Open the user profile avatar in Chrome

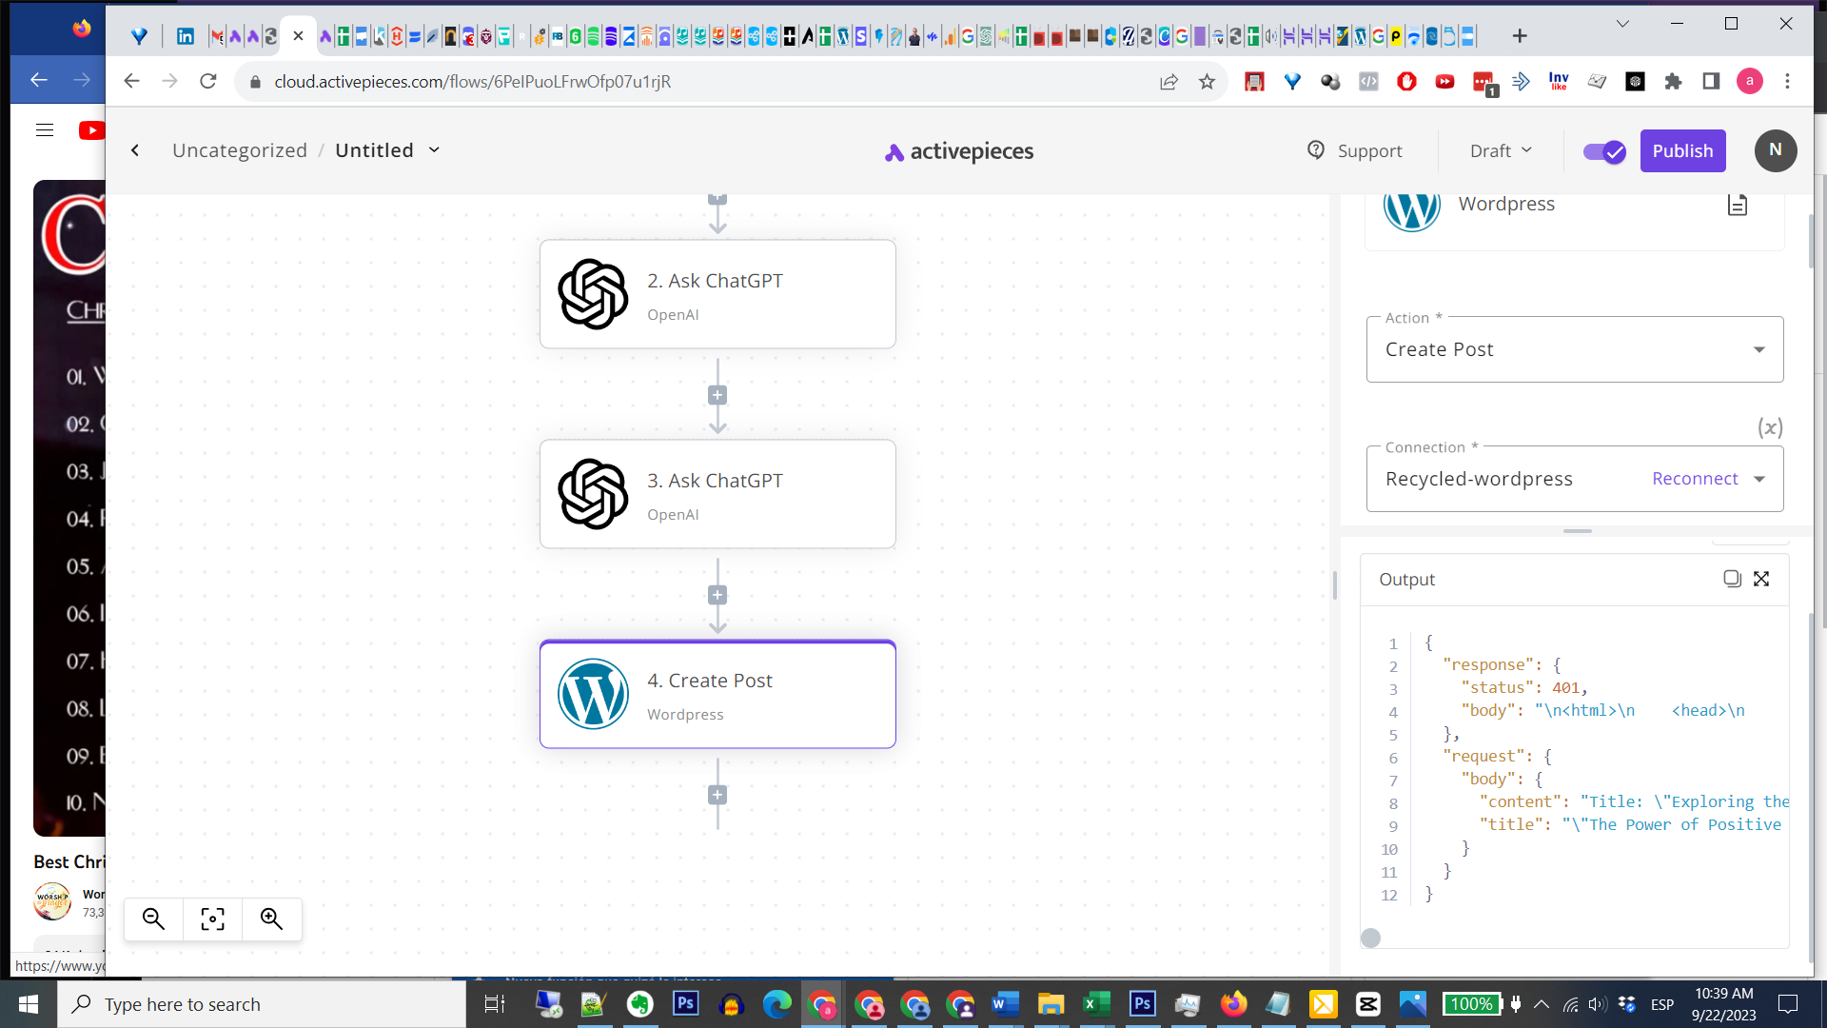click(x=1749, y=82)
